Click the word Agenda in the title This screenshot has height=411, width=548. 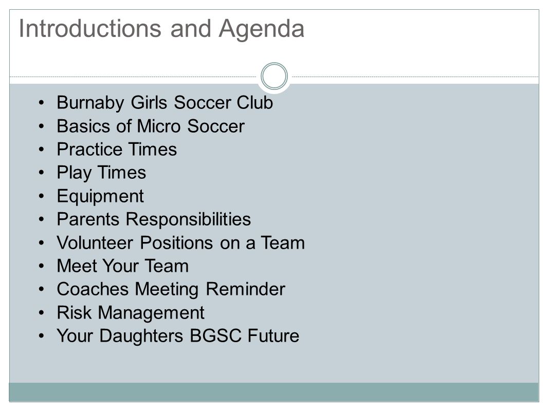tap(262, 30)
